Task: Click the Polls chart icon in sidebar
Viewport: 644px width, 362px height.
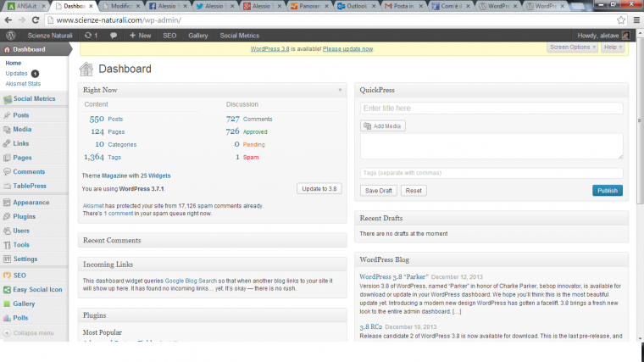Action: click(x=7, y=318)
